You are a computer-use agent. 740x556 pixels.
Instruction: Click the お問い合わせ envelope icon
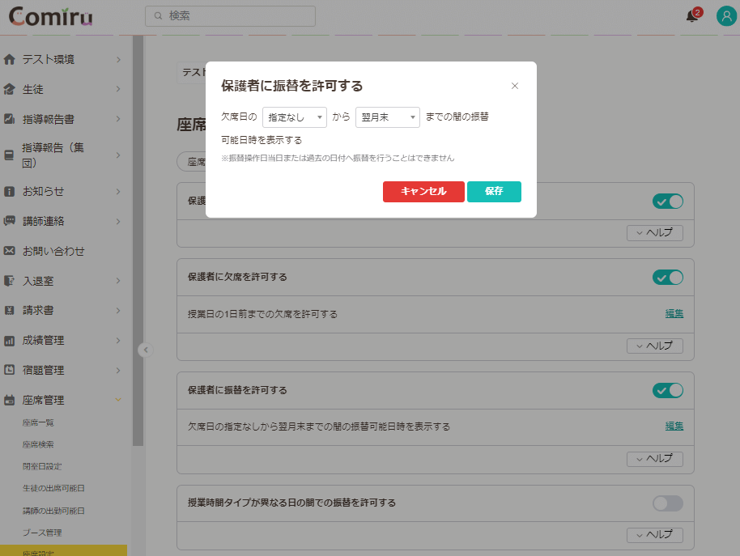click(9, 251)
